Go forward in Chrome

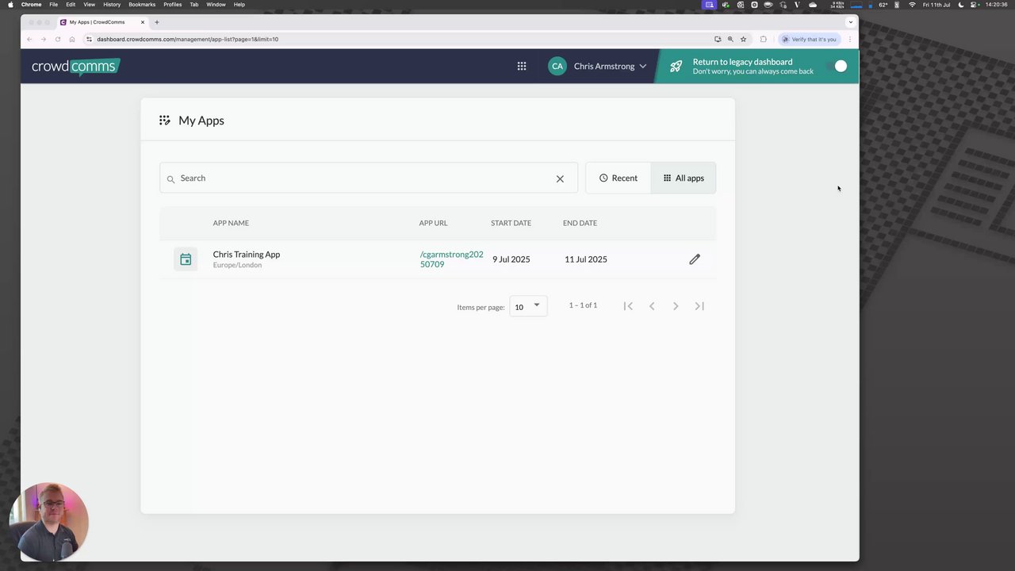(x=44, y=39)
